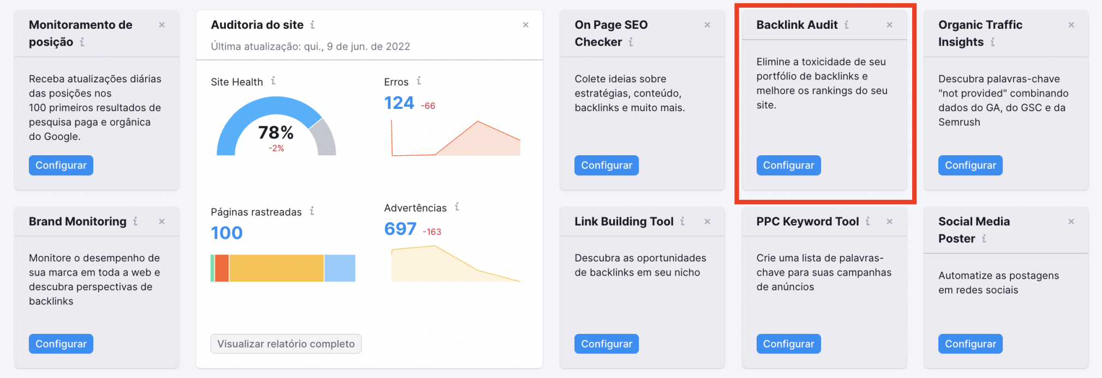1102x378 pixels.
Task: Open Visualizar relatório completo
Action: tap(285, 344)
